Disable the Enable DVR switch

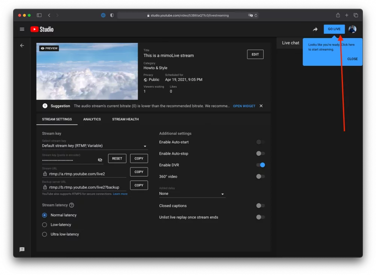coord(261,165)
